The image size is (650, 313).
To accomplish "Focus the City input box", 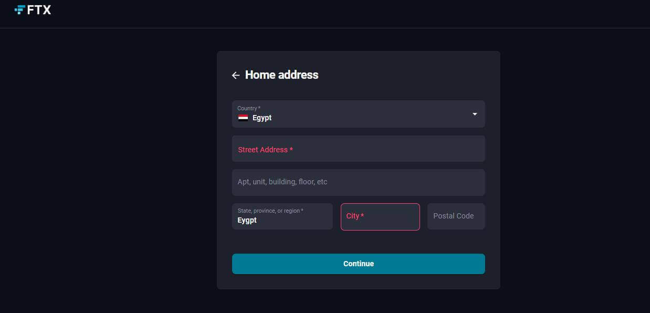I will pos(380,216).
